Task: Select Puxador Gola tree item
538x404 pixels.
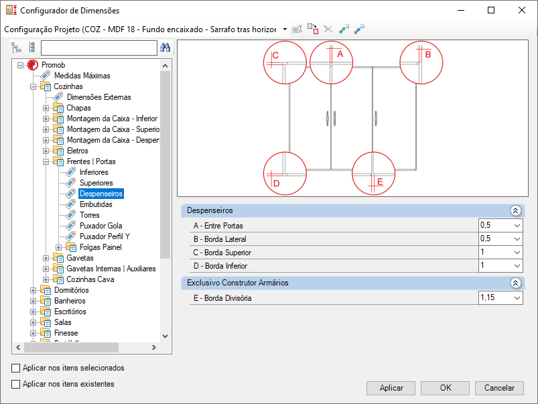Action: (x=101, y=226)
